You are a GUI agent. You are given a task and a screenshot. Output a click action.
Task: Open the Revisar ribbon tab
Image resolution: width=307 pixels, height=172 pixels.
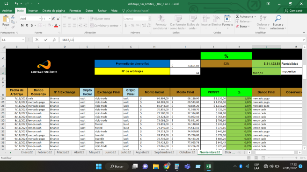tap(102, 11)
